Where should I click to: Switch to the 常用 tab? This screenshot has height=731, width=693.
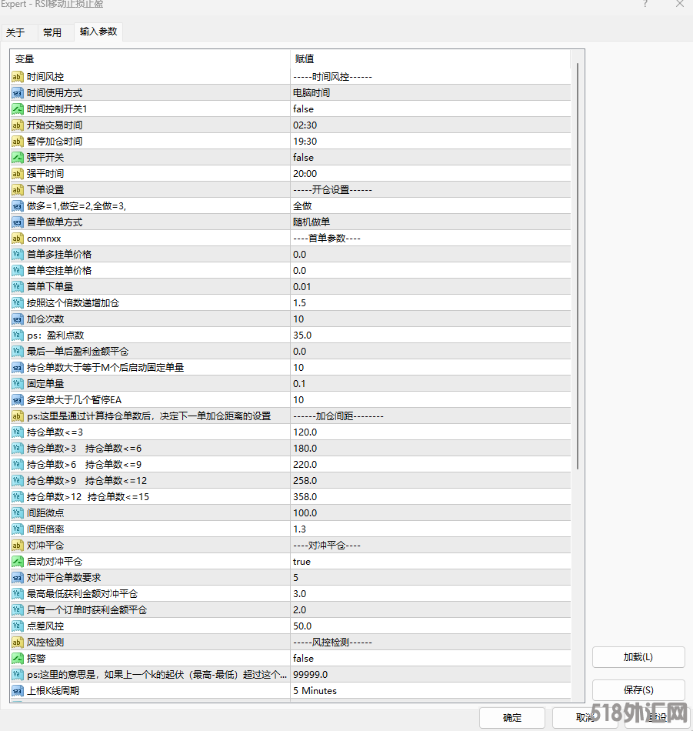tap(52, 32)
